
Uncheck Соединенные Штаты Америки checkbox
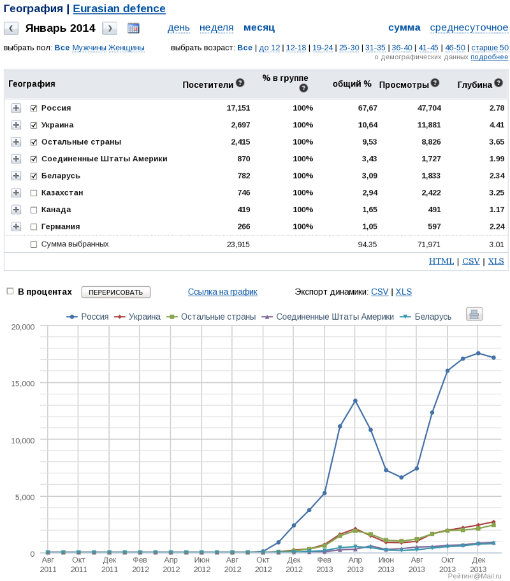point(34,159)
